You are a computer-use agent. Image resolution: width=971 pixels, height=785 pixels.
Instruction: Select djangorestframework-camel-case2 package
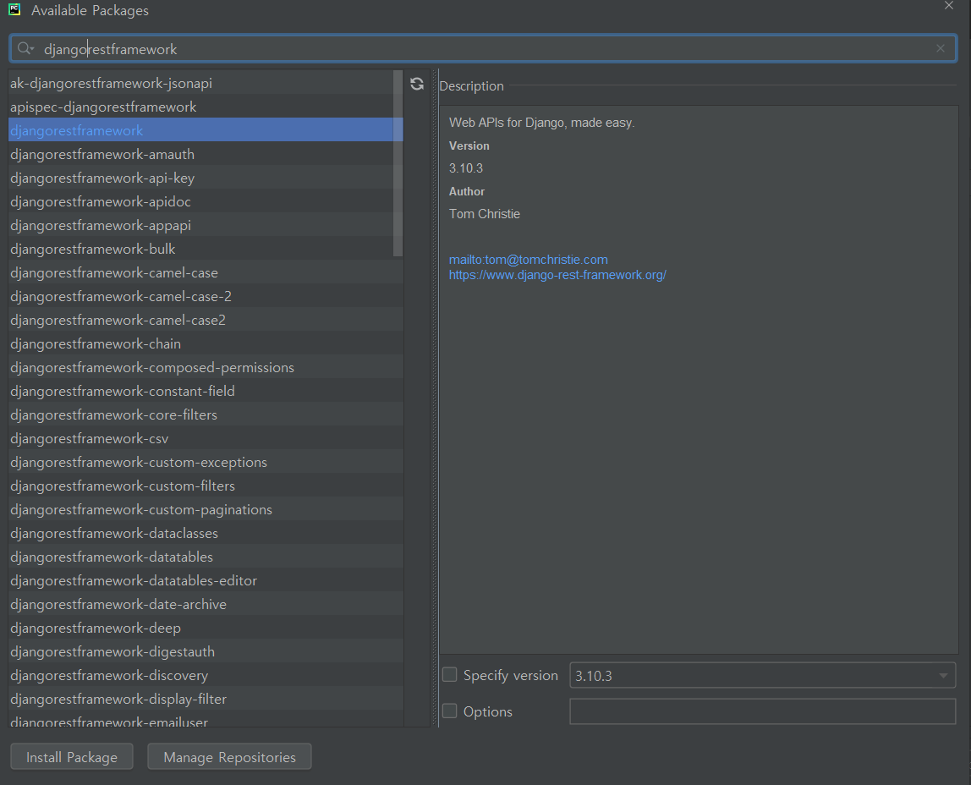pyautogui.click(x=205, y=320)
